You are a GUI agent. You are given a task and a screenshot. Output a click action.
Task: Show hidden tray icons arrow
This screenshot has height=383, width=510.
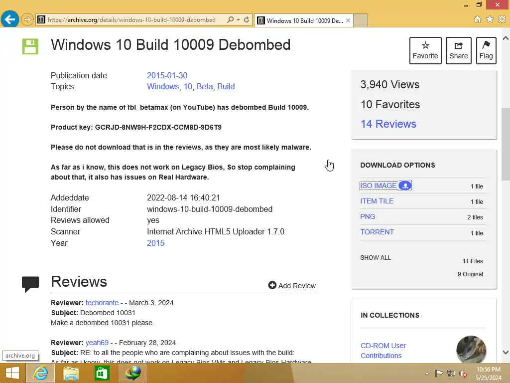coord(427,374)
